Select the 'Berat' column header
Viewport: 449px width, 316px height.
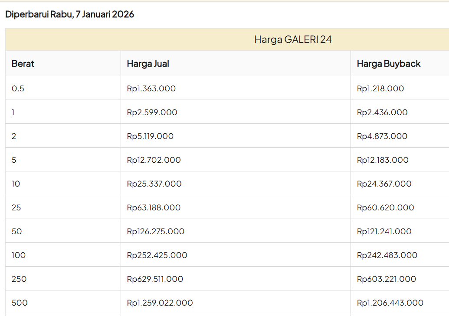(x=23, y=64)
